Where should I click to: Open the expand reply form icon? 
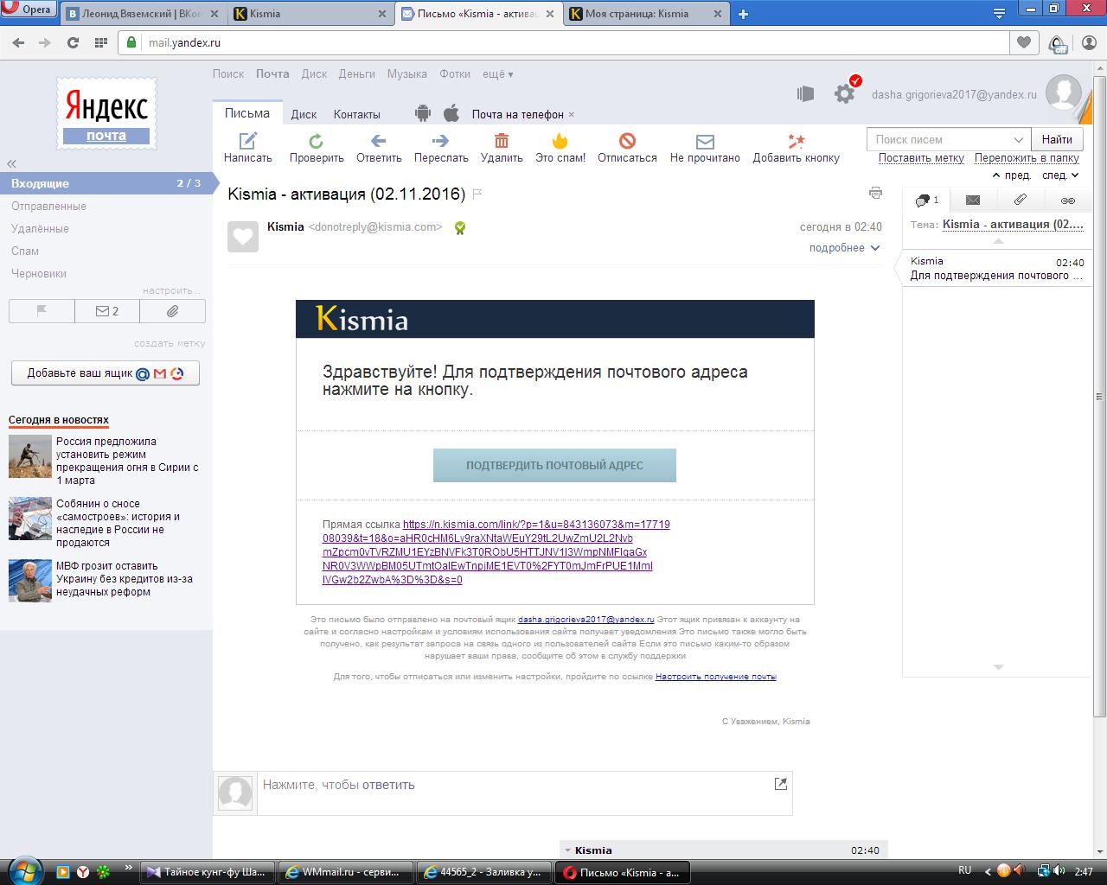pos(781,784)
